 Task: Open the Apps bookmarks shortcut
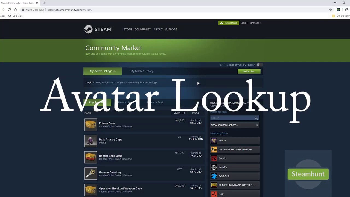click(3, 16)
